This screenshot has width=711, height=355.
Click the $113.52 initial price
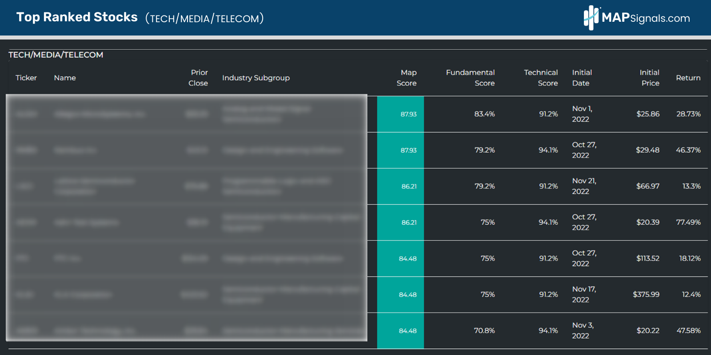(648, 258)
